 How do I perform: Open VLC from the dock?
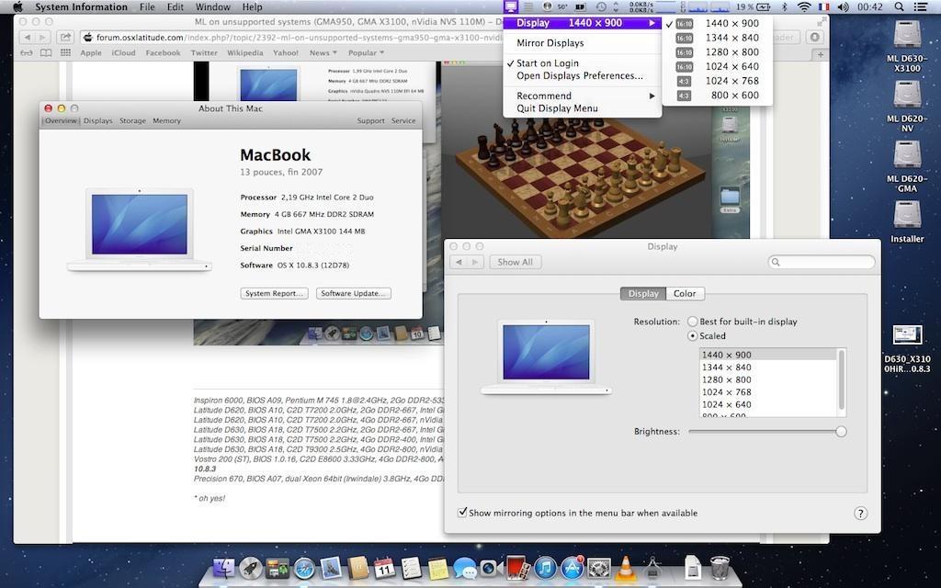(625, 569)
